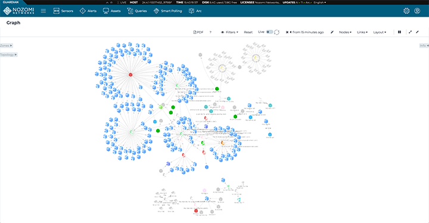
Task: Open the Nodes dropdown
Action: (x=345, y=32)
